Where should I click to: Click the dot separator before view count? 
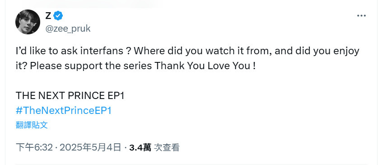[126, 147]
